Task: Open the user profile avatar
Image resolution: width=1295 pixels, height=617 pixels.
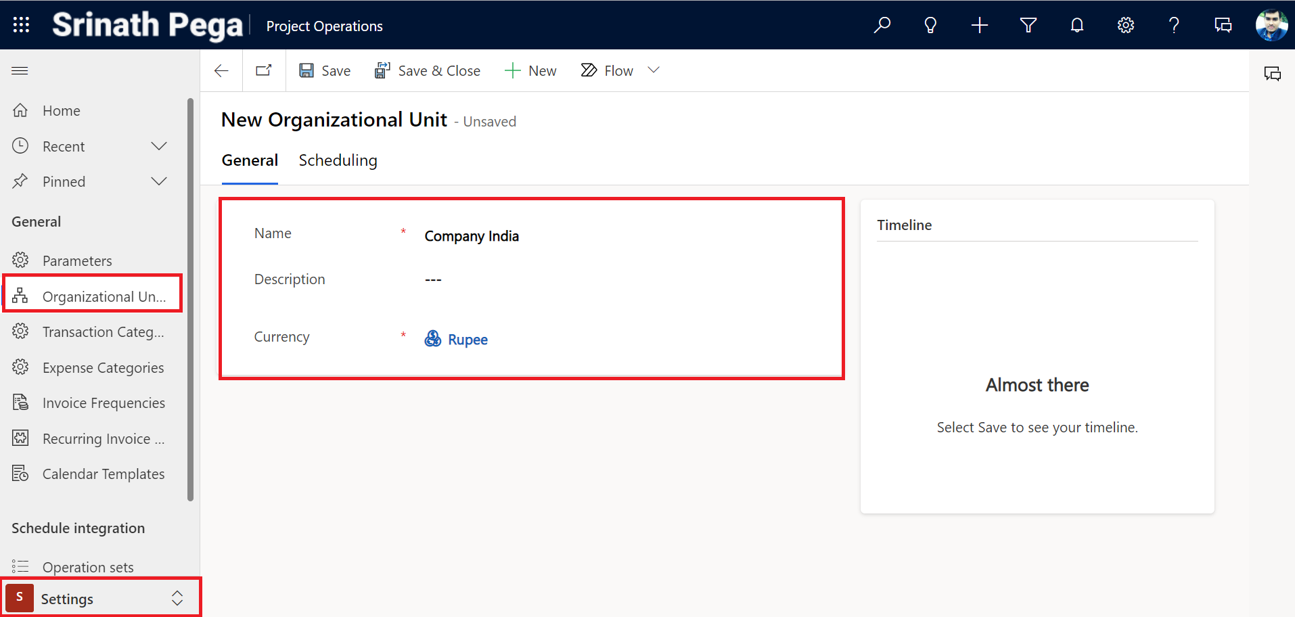Action: (x=1271, y=26)
